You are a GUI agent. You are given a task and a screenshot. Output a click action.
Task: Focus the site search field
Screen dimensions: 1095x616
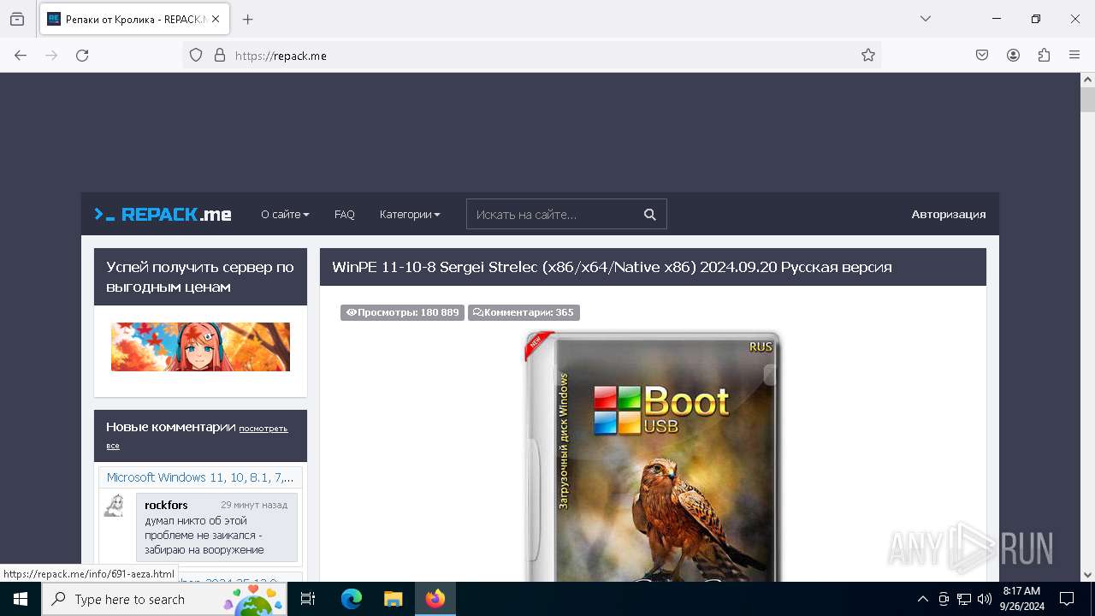[x=551, y=214]
